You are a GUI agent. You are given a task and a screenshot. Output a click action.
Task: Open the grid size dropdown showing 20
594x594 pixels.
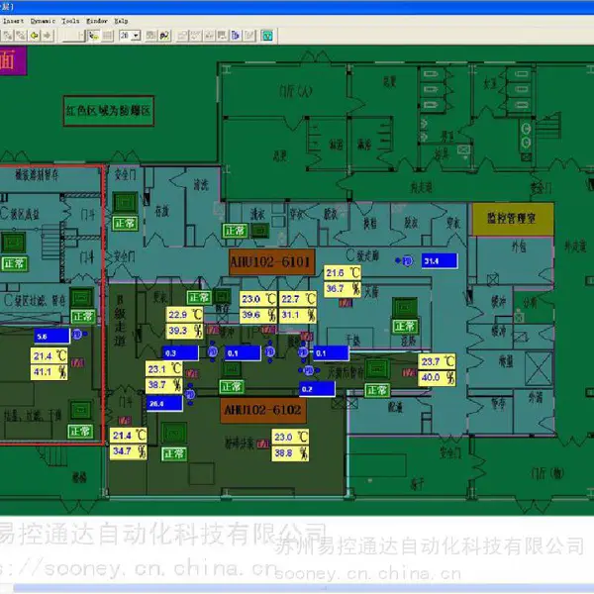pos(130,36)
